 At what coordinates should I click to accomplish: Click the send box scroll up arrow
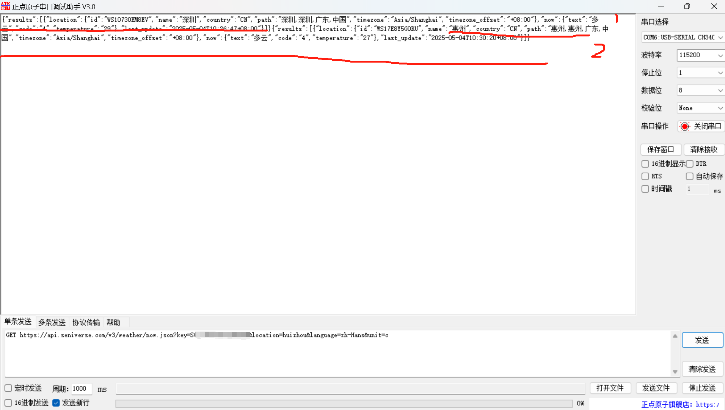pyautogui.click(x=675, y=336)
